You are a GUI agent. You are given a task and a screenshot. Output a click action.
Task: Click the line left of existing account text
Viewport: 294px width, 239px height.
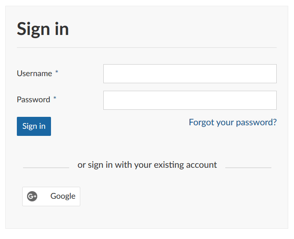pos(46,168)
